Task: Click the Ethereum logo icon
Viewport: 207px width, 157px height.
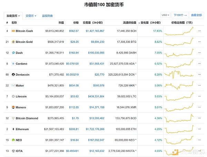Action: coord(13,129)
